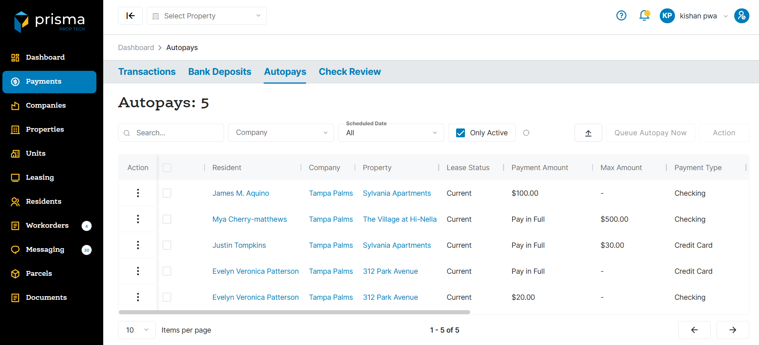
Task: Open the three-dot menu for James M. Aquino
Action: pyautogui.click(x=138, y=193)
